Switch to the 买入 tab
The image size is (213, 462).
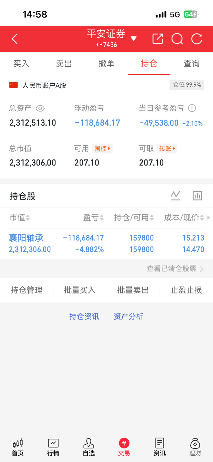[x=21, y=64]
